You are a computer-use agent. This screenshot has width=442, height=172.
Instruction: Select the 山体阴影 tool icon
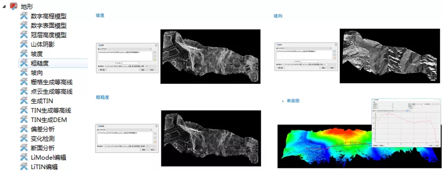pos(24,44)
